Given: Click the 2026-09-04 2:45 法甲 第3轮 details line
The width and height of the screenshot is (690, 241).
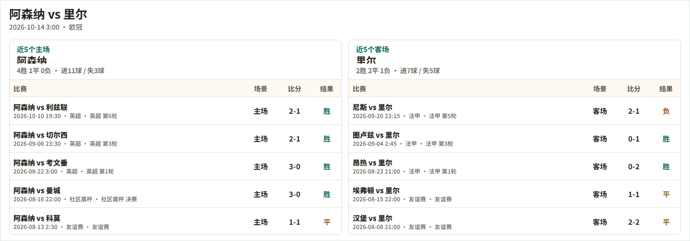Looking at the screenshot, I should click(403, 144).
